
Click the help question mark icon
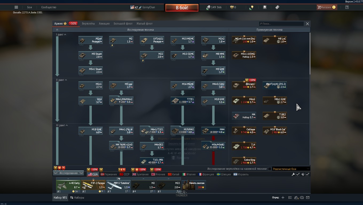tap(347, 7)
